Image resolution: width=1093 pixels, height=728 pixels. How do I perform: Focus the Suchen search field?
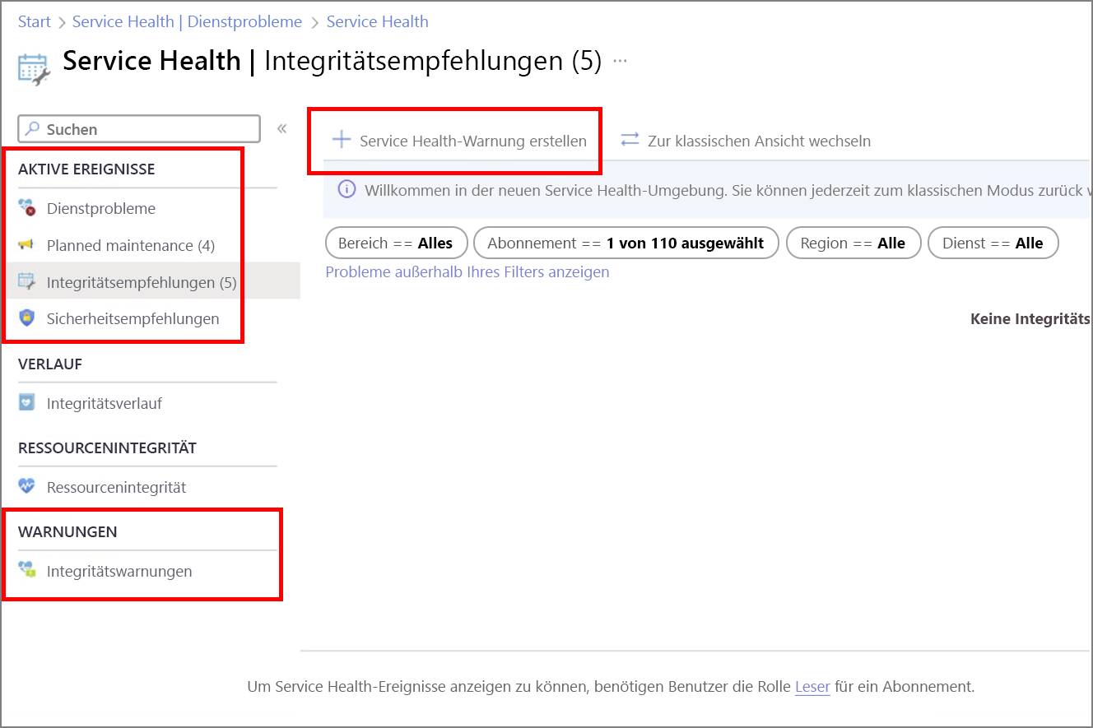pos(139,129)
